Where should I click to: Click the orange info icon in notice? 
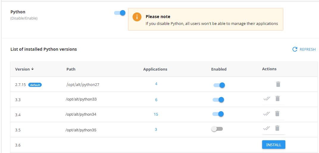tap(137, 17)
